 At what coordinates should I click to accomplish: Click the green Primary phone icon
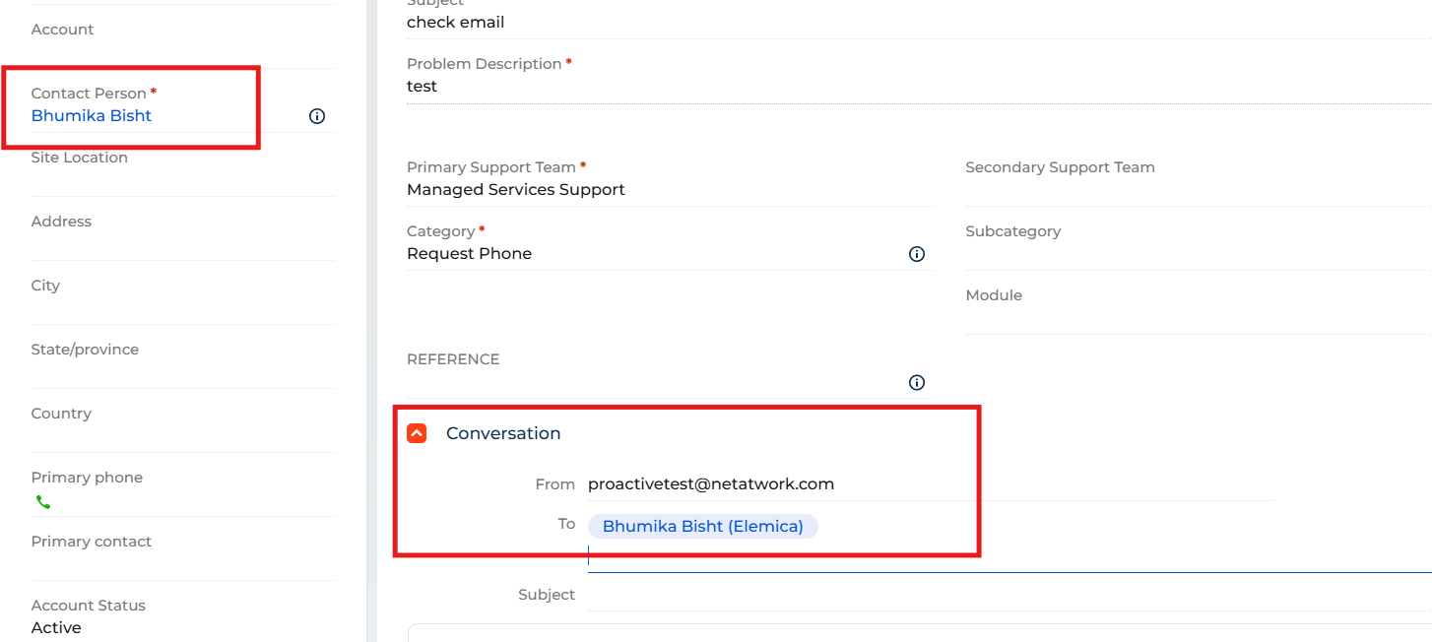click(42, 502)
